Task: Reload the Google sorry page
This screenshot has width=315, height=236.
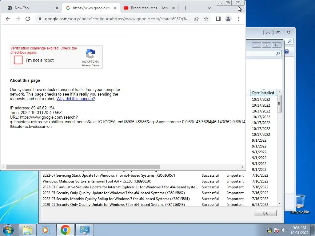Action: 28,19
